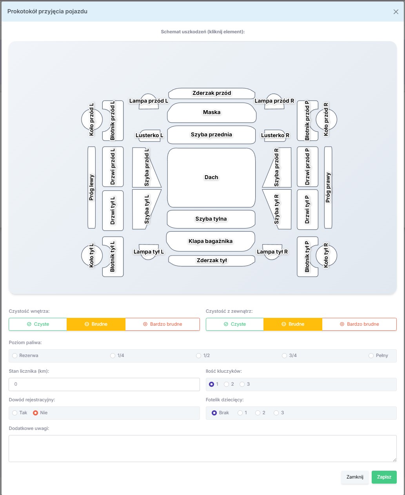405x495 pixels.
Task: Click Klapa bagażnika trunk part
Action: click(211, 241)
